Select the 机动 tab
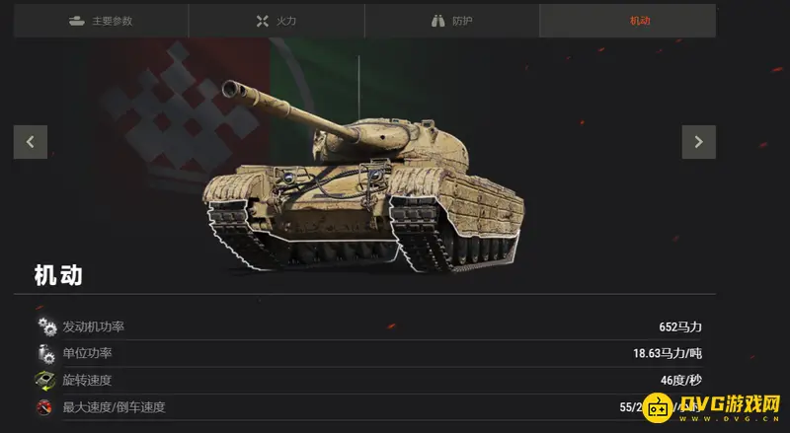Image resolution: width=790 pixels, height=433 pixels. tap(628, 21)
